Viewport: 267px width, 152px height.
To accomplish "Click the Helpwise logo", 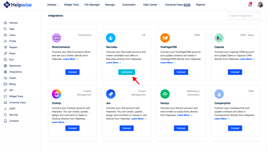I will tap(17, 5).
